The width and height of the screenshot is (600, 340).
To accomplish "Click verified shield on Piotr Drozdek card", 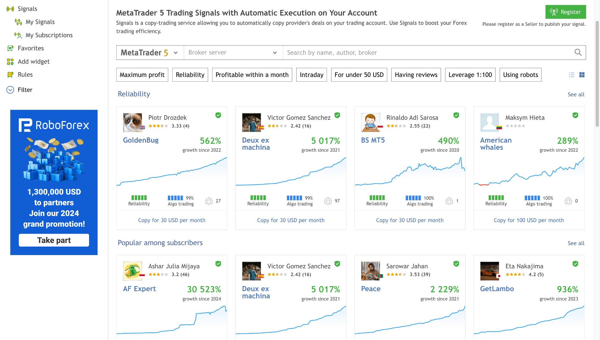I will pos(218,115).
